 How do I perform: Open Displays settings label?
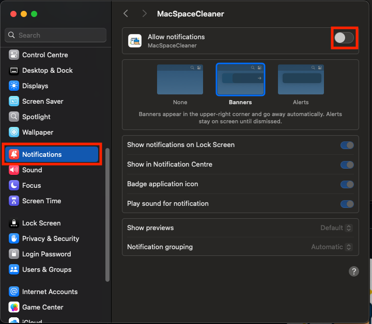(x=35, y=86)
